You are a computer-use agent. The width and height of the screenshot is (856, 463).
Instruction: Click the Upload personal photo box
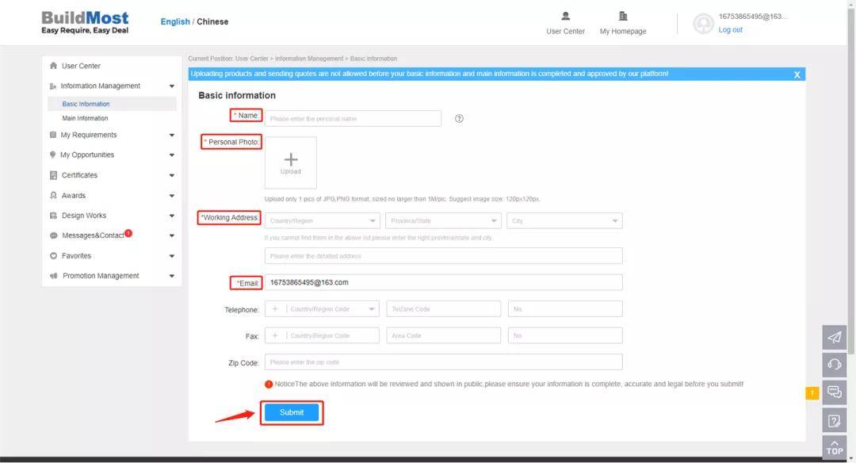291,163
